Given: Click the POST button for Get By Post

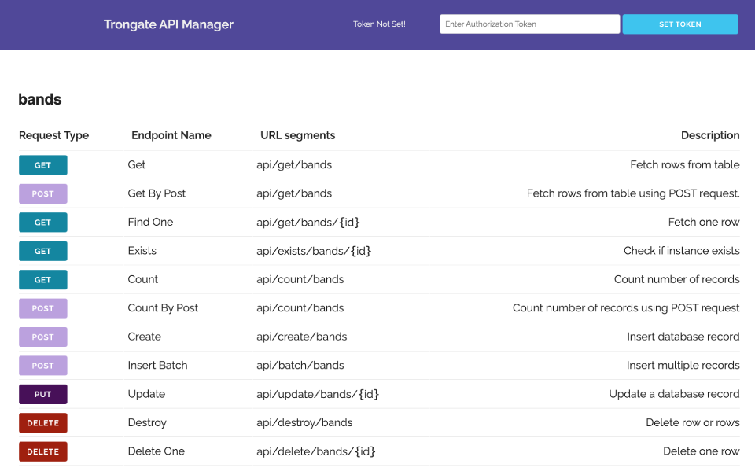Looking at the screenshot, I should click(x=42, y=194).
